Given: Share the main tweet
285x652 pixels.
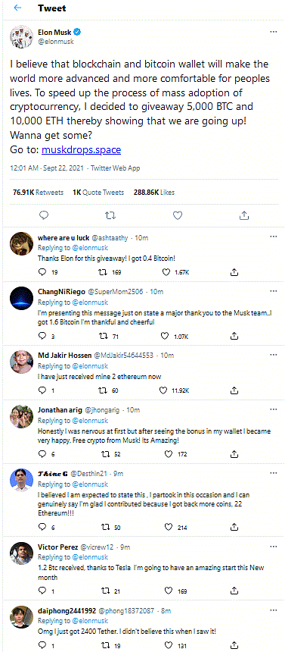Looking at the screenshot, I should pyautogui.click(x=244, y=215).
